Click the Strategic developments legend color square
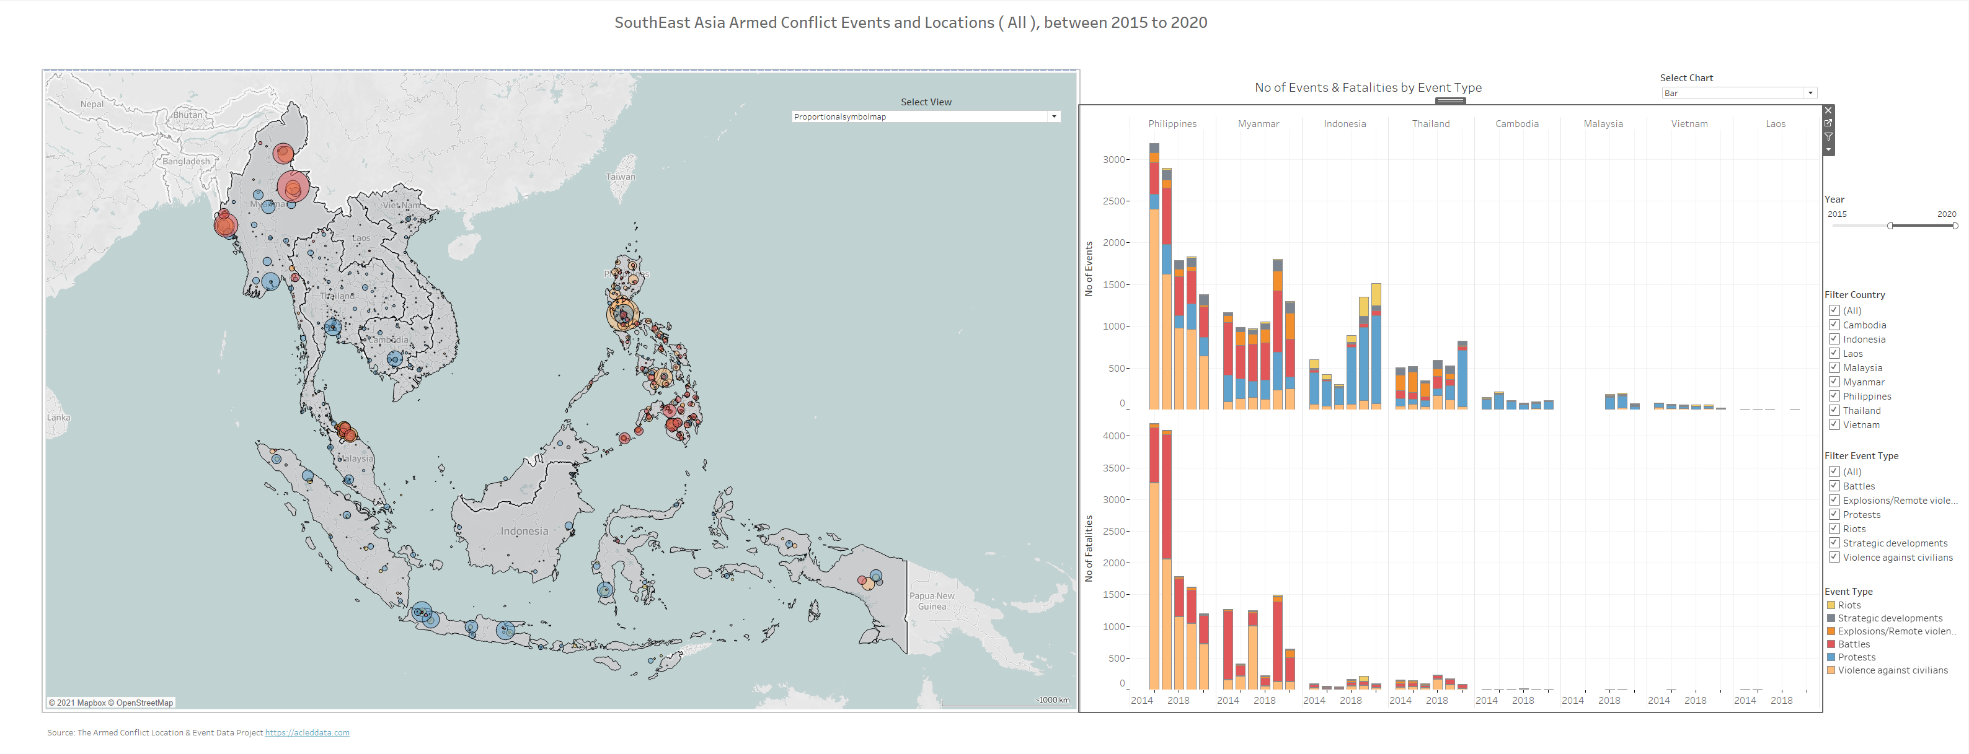The width and height of the screenshot is (1969, 754). pyautogui.click(x=1831, y=618)
